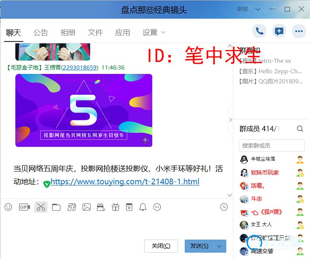Search group members magnifier icon
This screenshot has width=310, height=259.
click(x=300, y=129)
